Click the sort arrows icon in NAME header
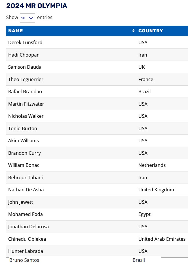Screen dimensions: 188x269 click(x=133, y=31)
